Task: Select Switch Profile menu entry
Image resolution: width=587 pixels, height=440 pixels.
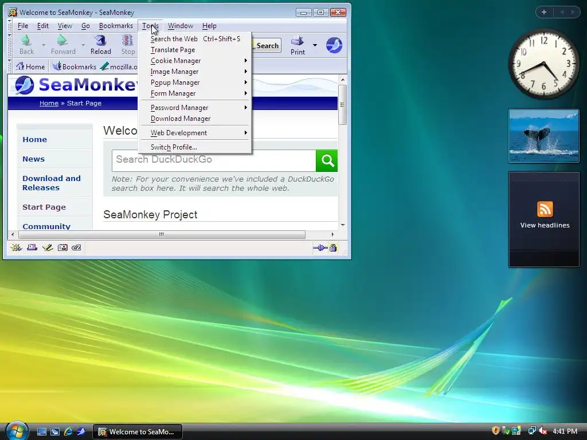Action: pyautogui.click(x=195, y=147)
